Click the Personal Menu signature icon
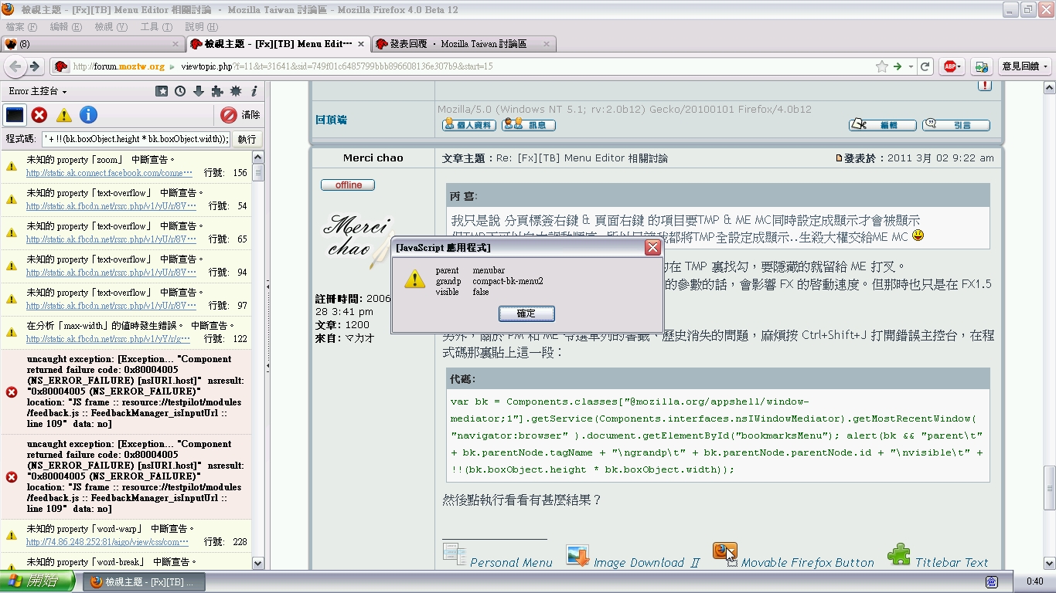Viewport: 1056px width, 593px height. point(455,554)
